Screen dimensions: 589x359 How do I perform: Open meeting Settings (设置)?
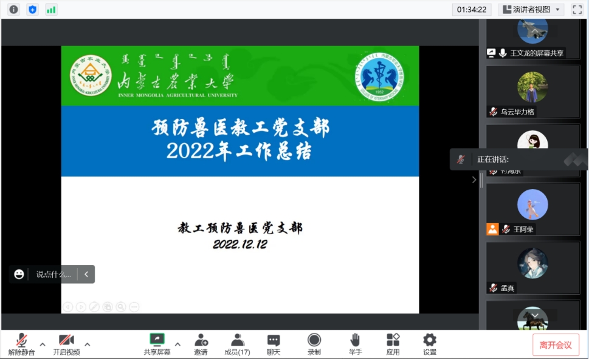[x=430, y=344]
